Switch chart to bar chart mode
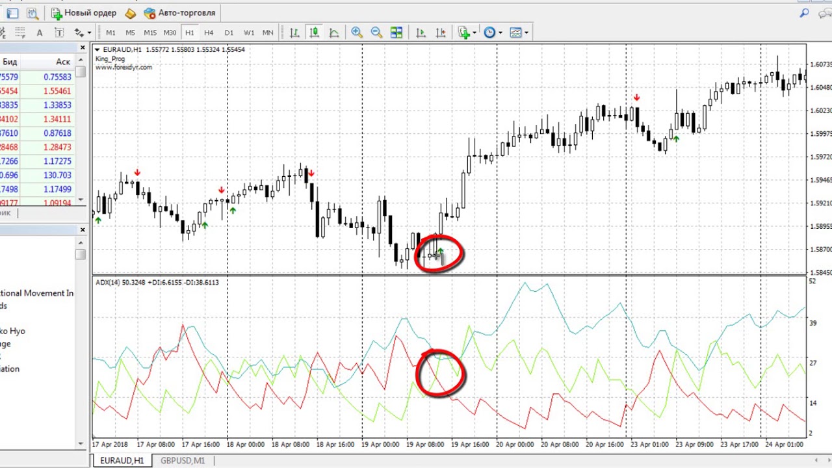 (x=294, y=32)
